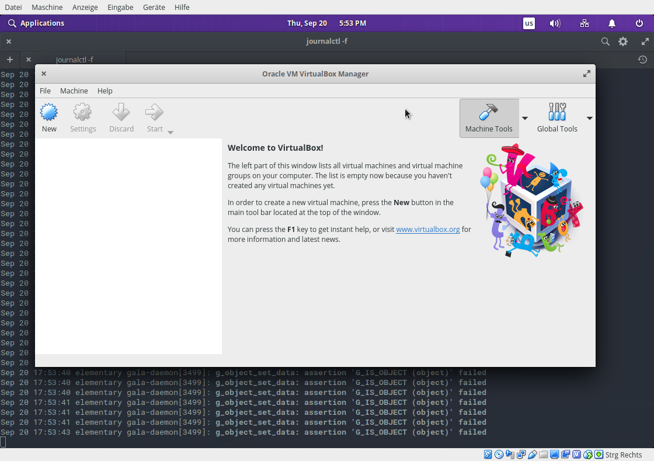Click the shared folders status icon
The height and width of the screenshot is (461, 654).
543,455
